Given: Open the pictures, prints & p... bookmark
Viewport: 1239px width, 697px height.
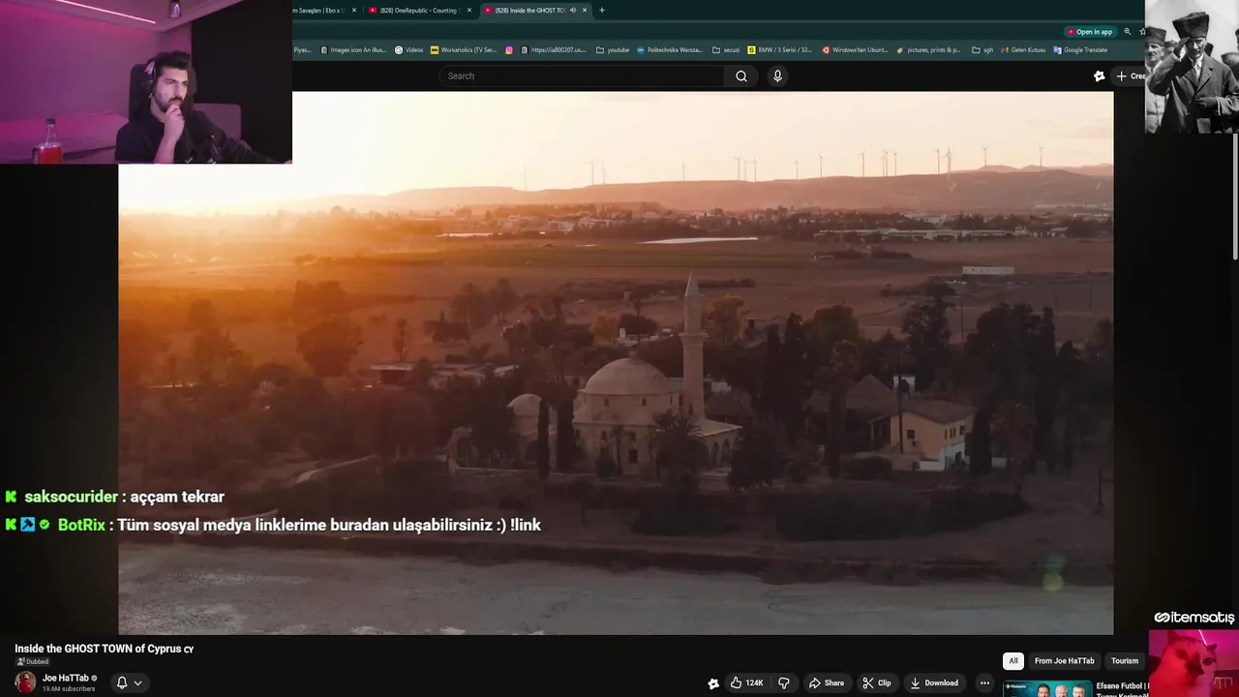Looking at the screenshot, I should tap(929, 50).
